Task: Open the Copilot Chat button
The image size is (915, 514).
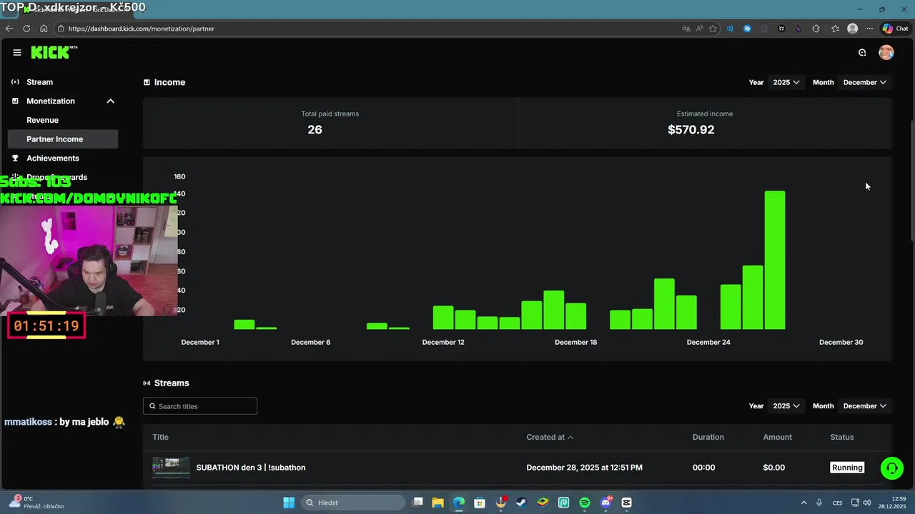Action: click(895, 29)
